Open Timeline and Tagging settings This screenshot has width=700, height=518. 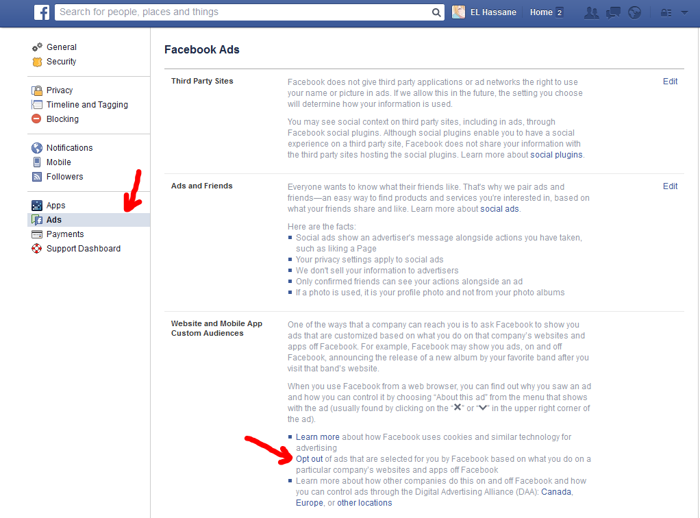click(87, 105)
